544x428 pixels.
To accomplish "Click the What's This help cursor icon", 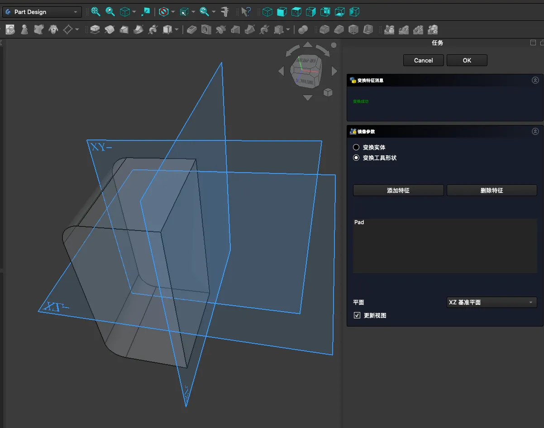I will (246, 12).
